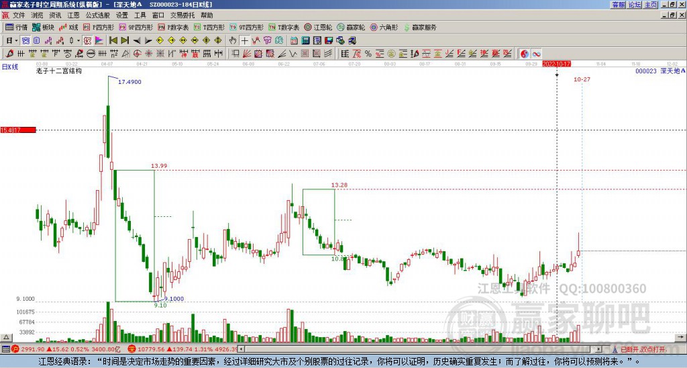The image size is (687, 368).
Task: Click the 17.4900 high price label
Action: point(129,82)
